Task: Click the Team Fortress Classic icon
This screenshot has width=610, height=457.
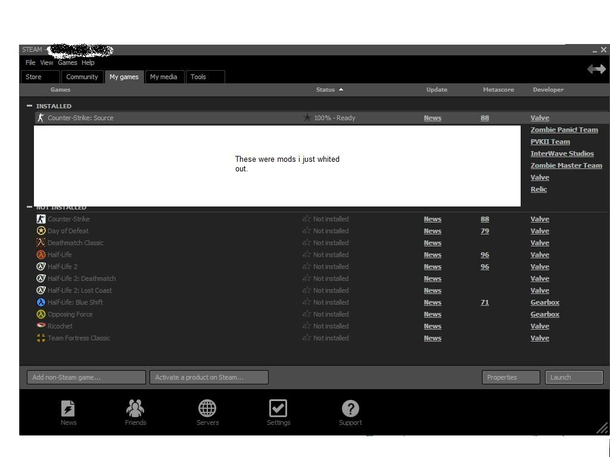Action: pyautogui.click(x=41, y=338)
